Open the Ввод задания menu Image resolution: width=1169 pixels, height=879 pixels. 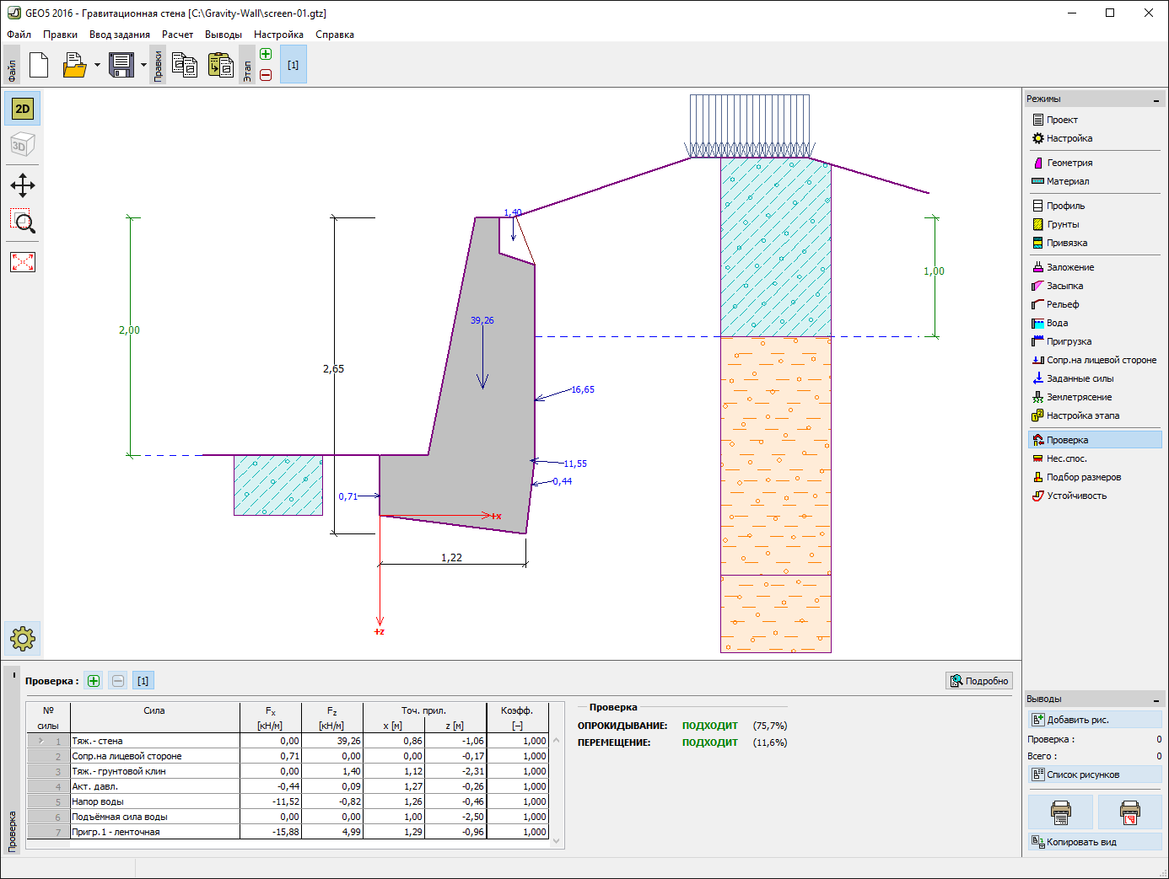click(x=120, y=35)
